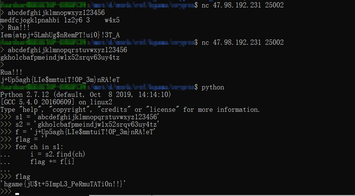This screenshot has height=196, width=355.
Task: Click the 'for ch in s1:' loop line
Action: pyautogui.click(x=32, y=147)
